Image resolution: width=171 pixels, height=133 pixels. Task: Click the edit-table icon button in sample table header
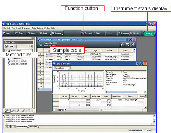pyautogui.click(x=127, y=45)
